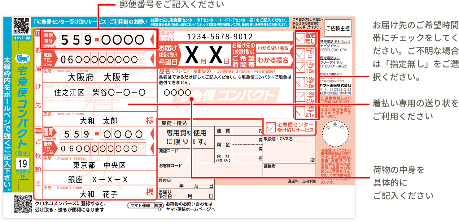Select the わからない場合 arrow label
The image size is (459, 222).
click(x=273, y=48)
